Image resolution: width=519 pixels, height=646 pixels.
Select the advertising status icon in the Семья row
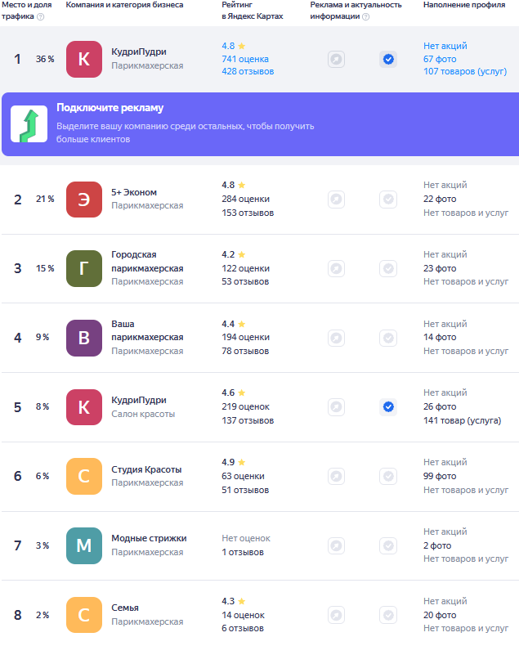[x=336, y=615]
